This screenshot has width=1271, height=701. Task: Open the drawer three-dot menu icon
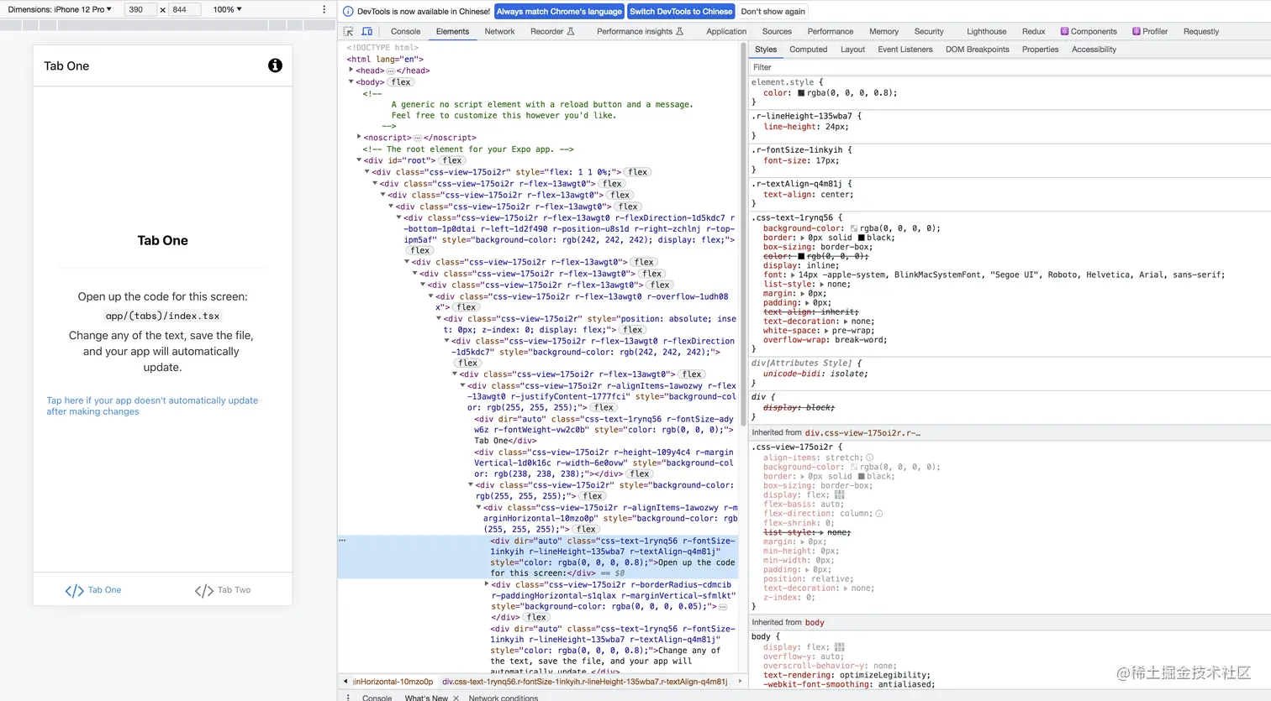348,698
